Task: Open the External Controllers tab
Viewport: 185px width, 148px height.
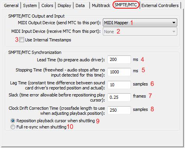Action: 160,5
